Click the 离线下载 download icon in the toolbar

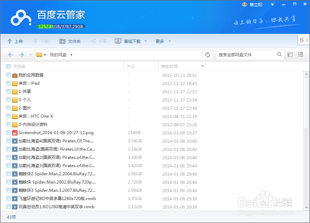[117, 41]
